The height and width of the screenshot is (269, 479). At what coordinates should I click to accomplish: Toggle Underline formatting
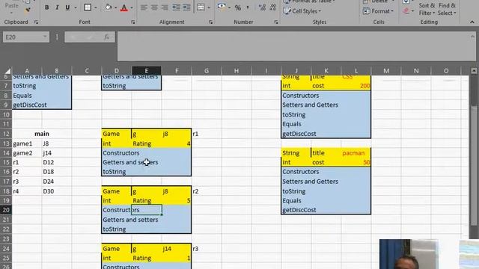tap(67, 7)
